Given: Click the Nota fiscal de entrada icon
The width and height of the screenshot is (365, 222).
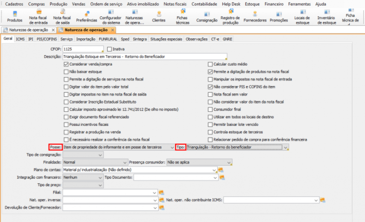Looking at the screenshot, I should pos(38,17).
